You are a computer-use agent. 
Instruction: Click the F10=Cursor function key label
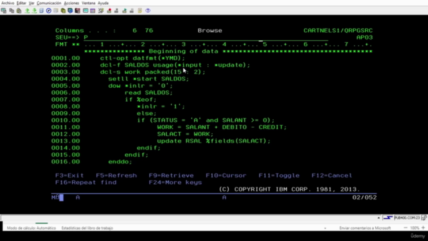[x=226, y=175]
